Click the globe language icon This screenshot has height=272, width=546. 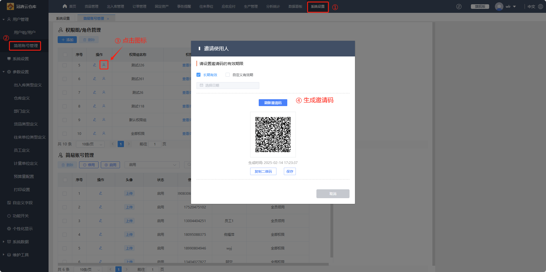click(x=541, y=7)
